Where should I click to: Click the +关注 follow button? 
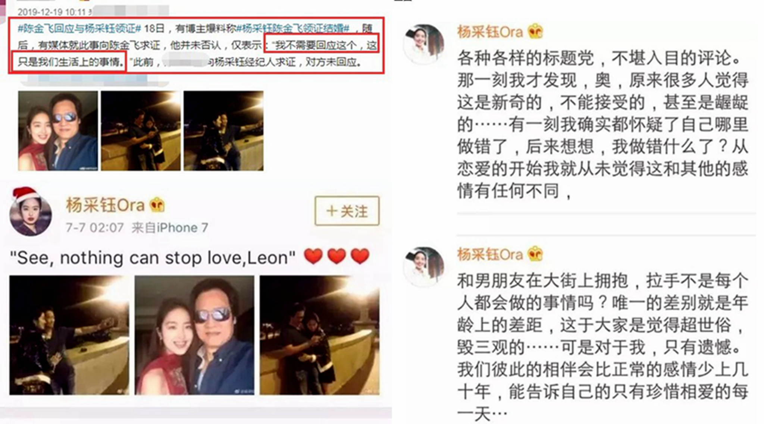(x=347, y=211)
